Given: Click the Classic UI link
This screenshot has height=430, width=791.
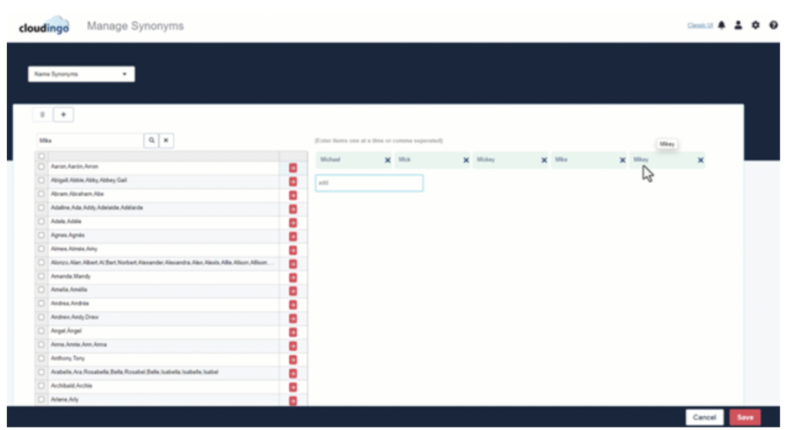Looking at the screenshot, I should click(700, 25).
